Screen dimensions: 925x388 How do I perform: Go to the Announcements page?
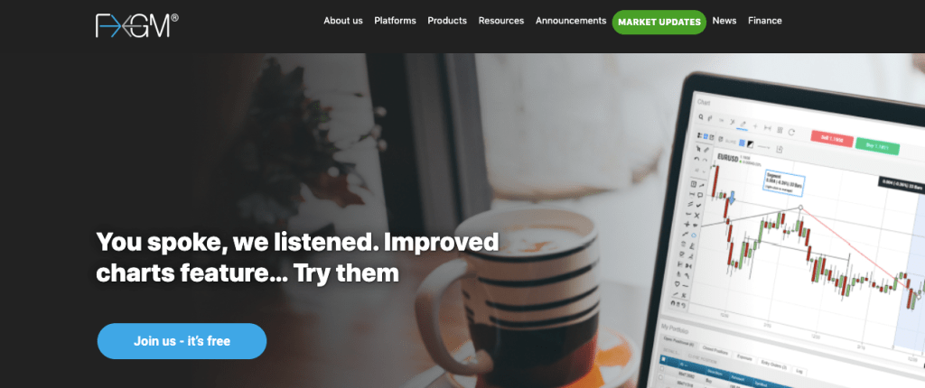(x=571, y=21)
